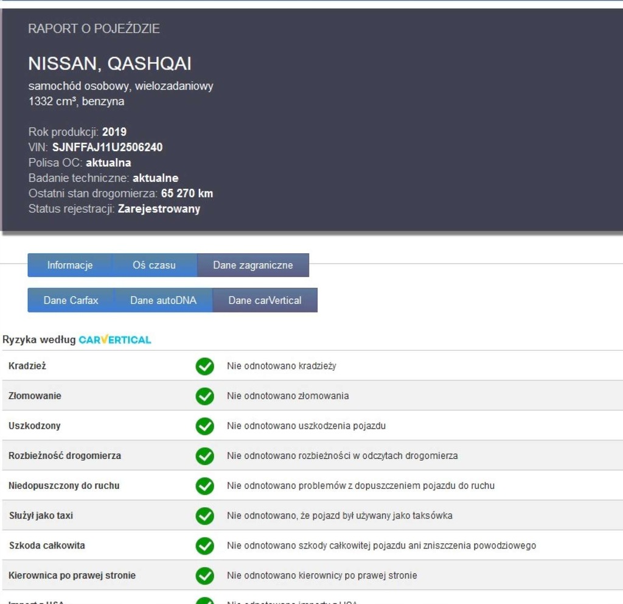Click the Badanie techniczne aktualne value
623x604 pixels.
click(x=155, y=178)
